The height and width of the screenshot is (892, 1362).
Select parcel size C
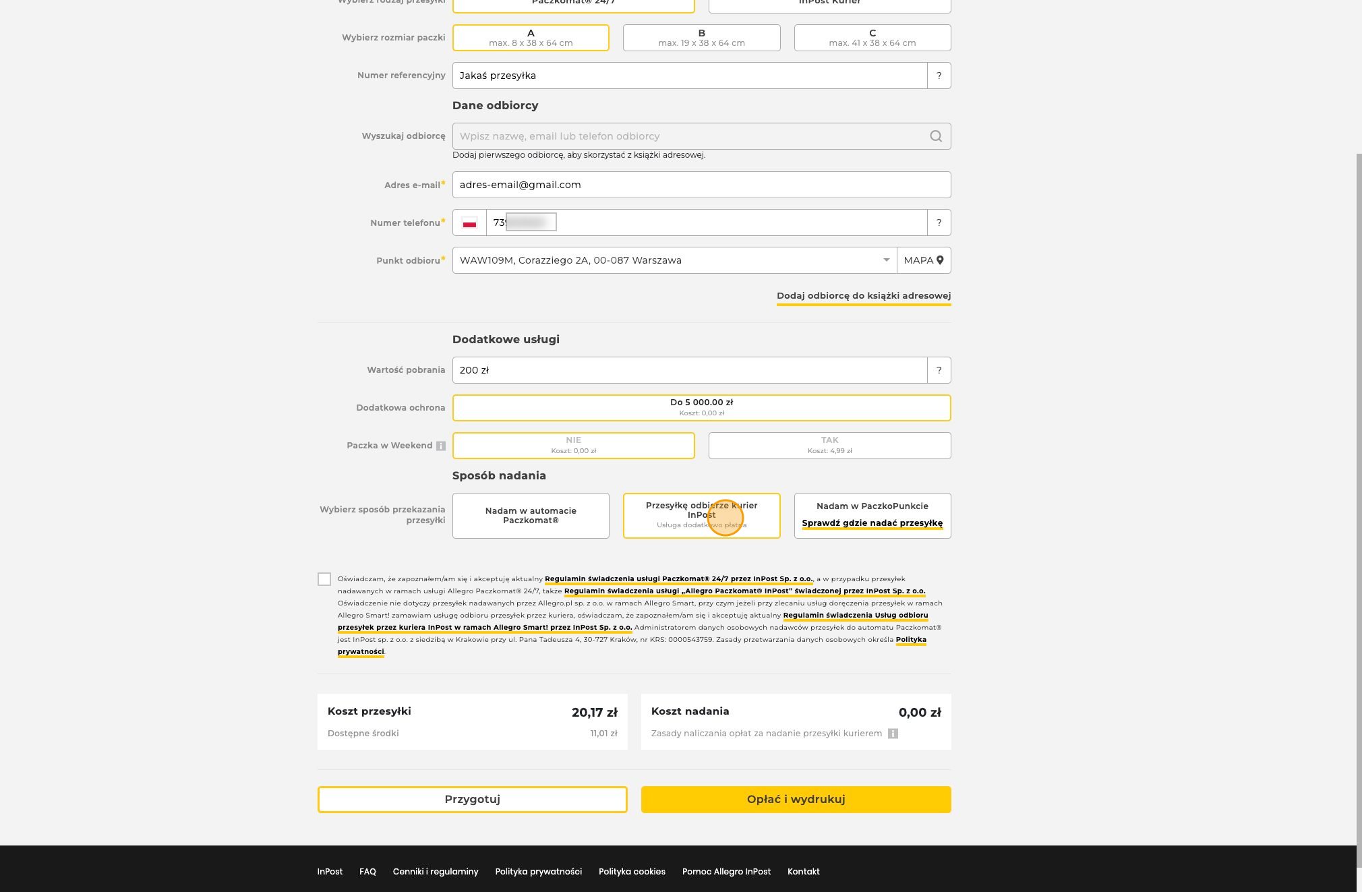click(x=872, y=38)
